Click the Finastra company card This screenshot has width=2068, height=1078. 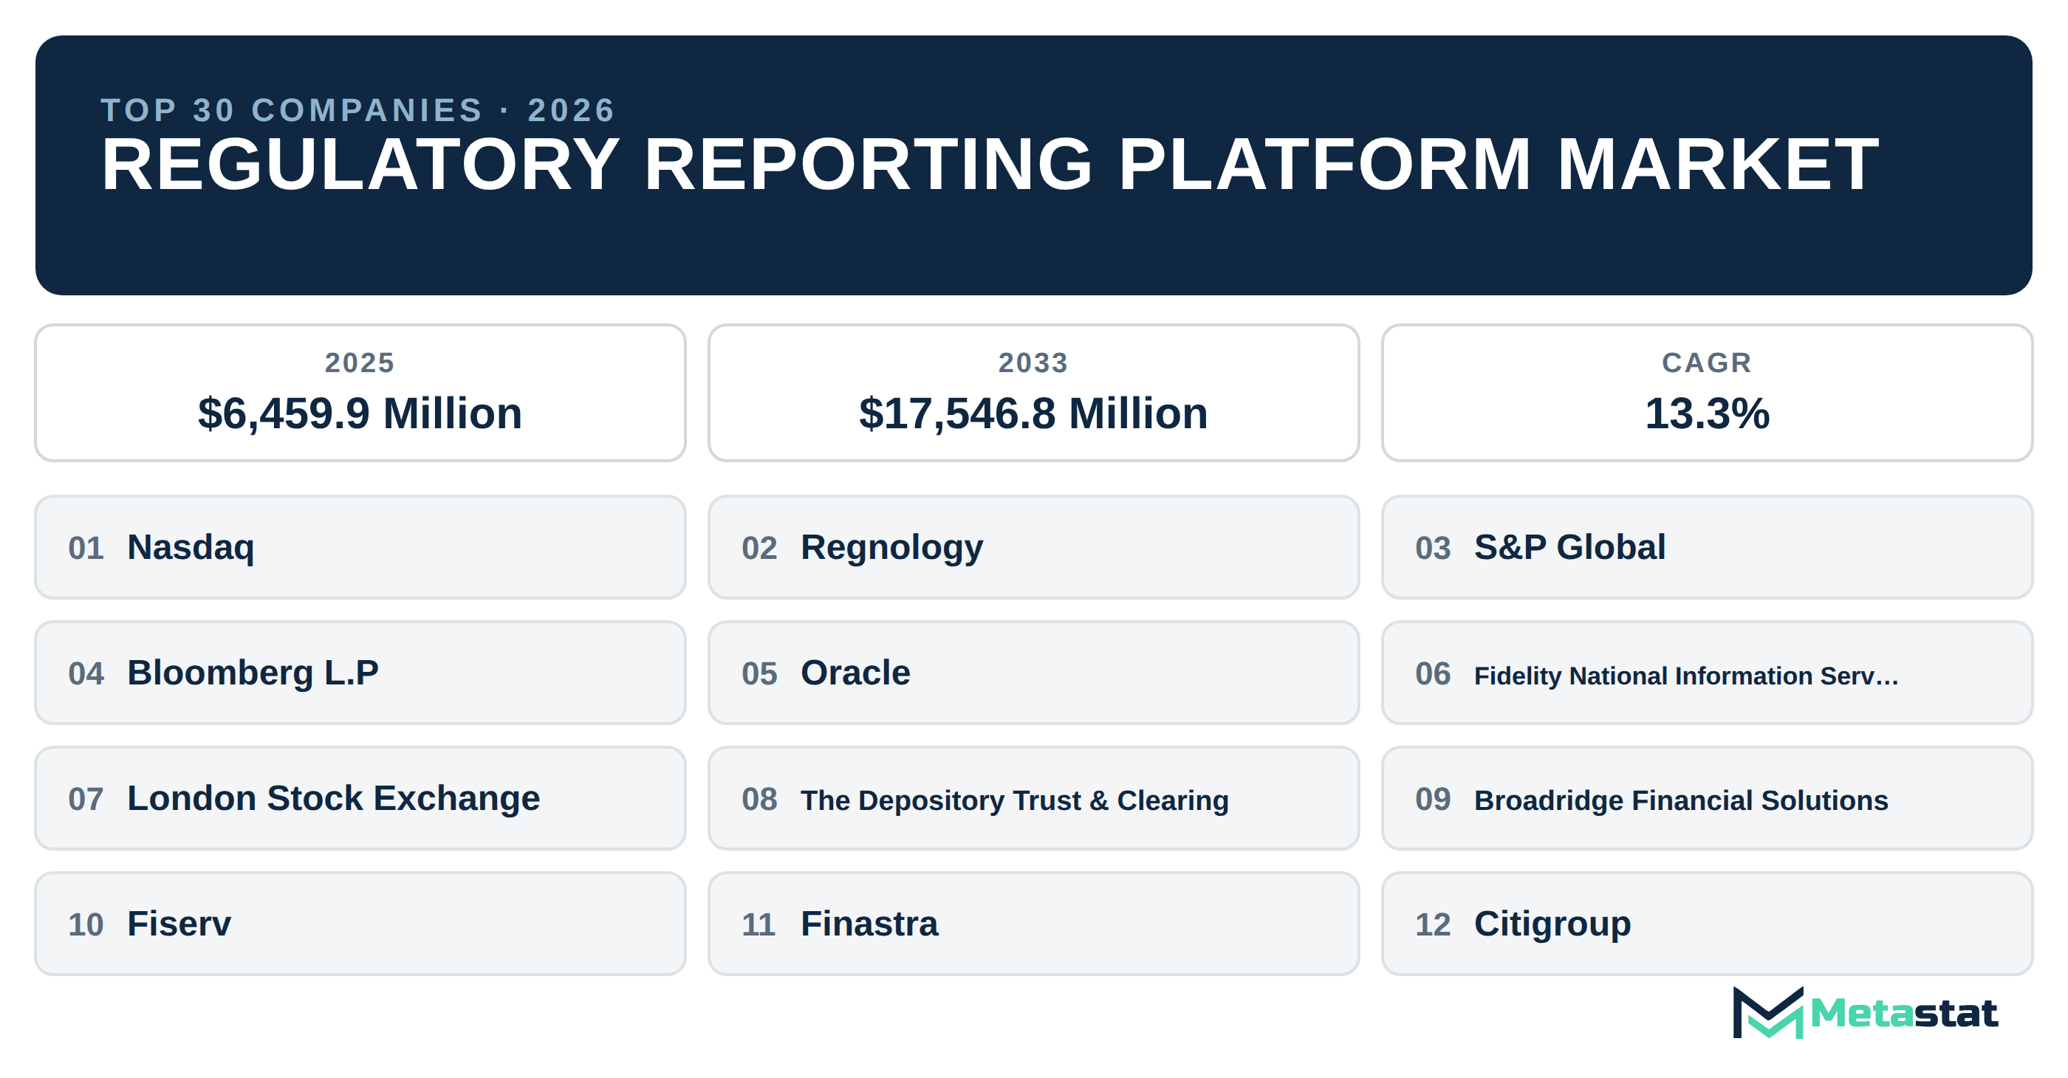[1033, 924]
